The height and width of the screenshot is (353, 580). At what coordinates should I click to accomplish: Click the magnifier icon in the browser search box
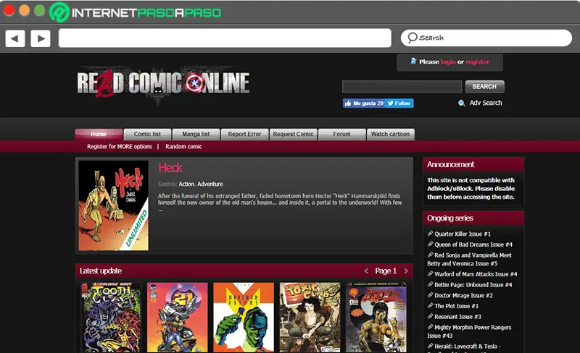[x=412, y=38]
